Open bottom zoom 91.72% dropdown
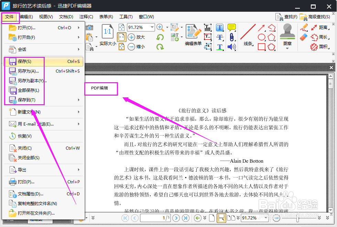Image resolution: width=337 pixels, height=227 pixels. (266, 218)
